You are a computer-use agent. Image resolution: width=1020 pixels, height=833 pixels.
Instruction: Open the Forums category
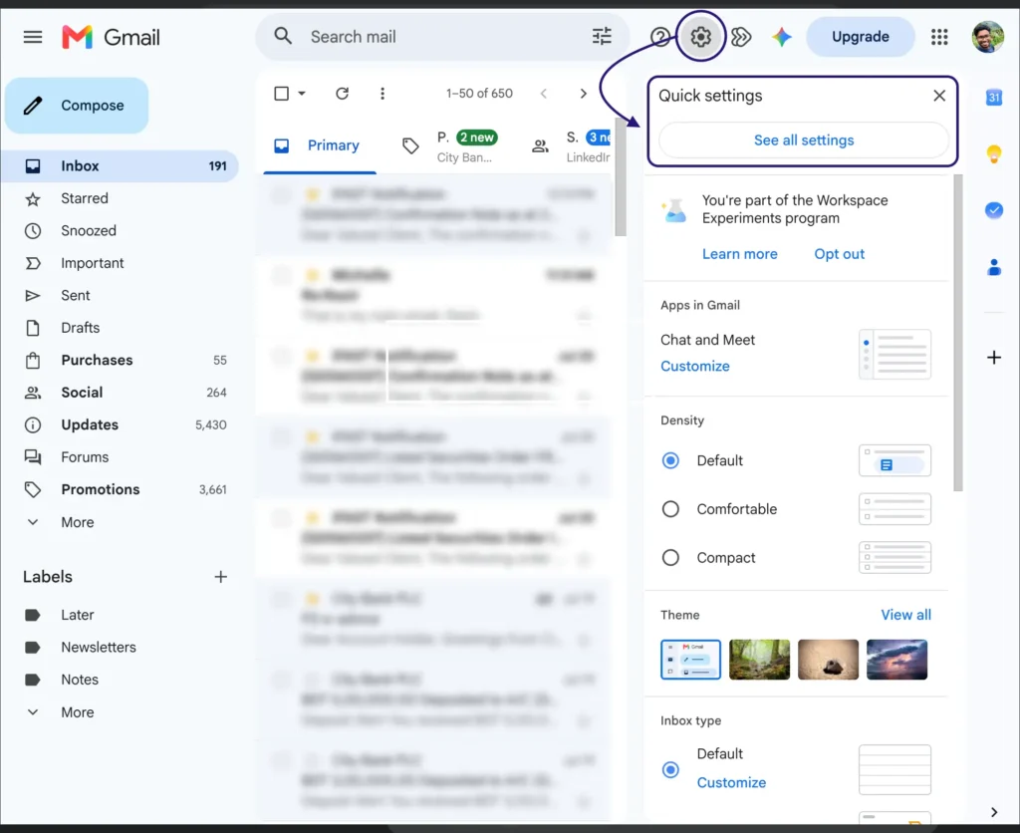(x=121, y=457)
